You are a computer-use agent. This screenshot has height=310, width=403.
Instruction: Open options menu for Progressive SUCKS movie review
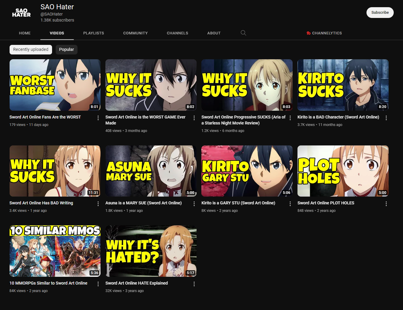290,118
